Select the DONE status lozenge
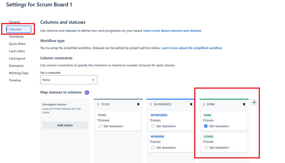Image resolution: width=285 pixels, height=163 pixels. coord(207,115)
